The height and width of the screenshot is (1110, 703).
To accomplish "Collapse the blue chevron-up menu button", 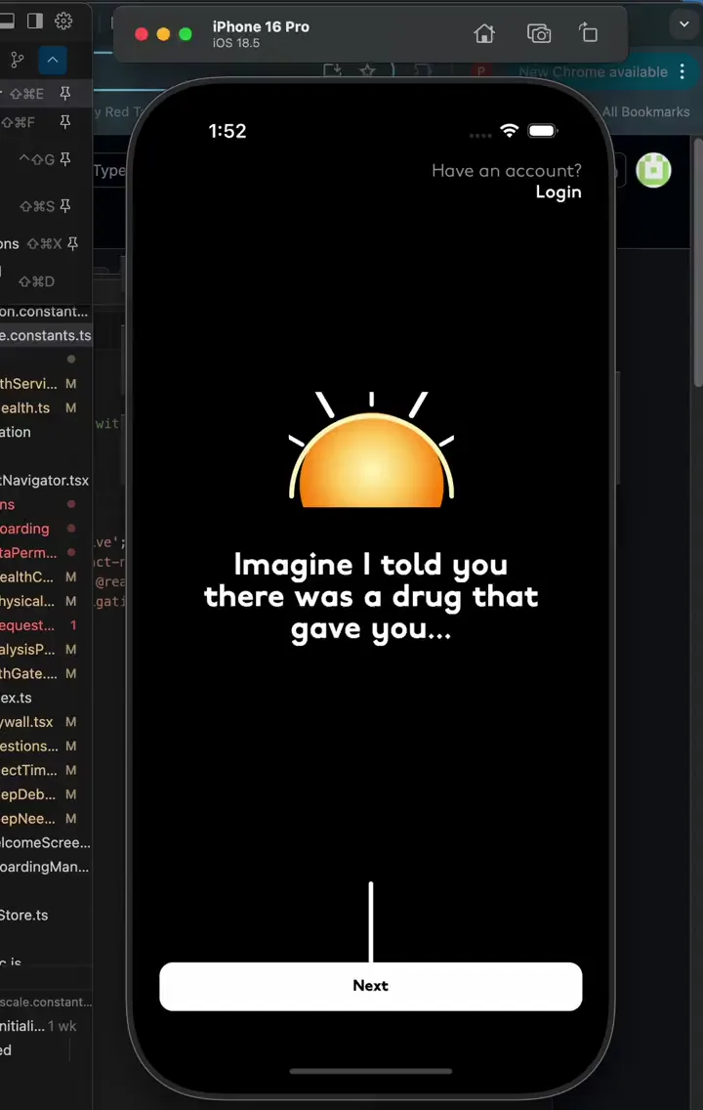I will pos(53,61).
